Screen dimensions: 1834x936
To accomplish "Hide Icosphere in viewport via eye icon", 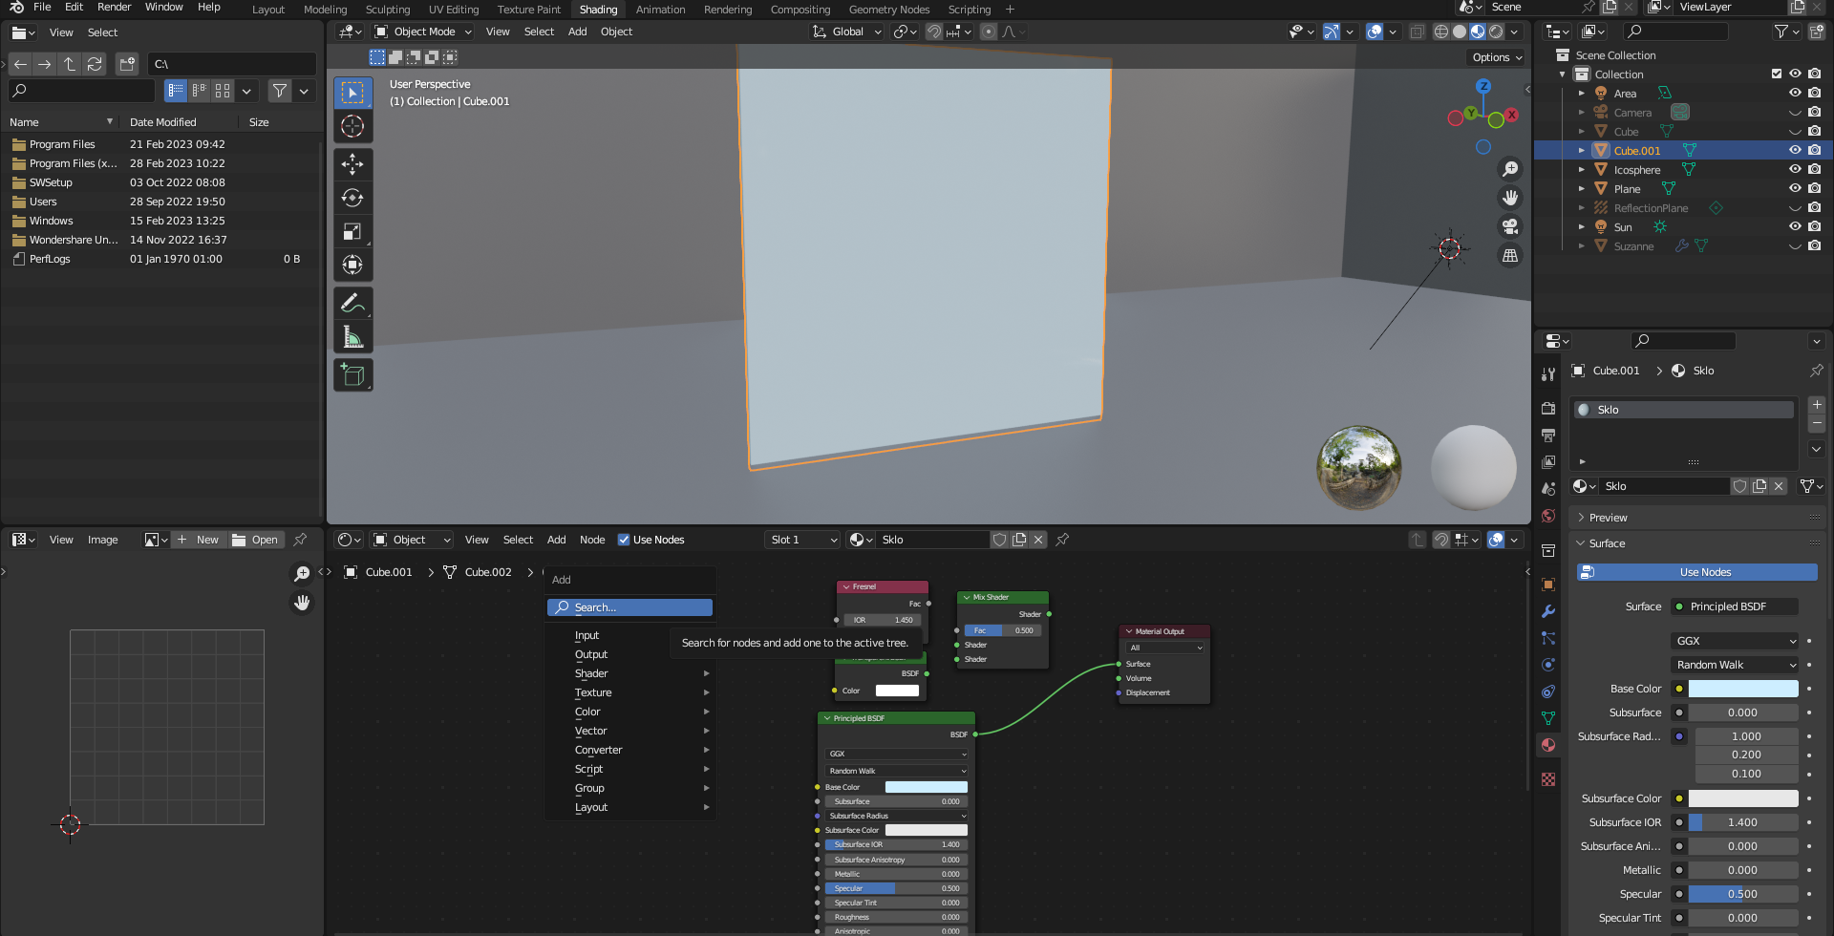I will (x=1795, y=170).
